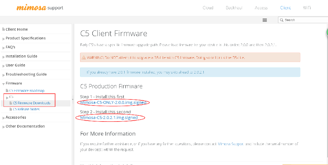Switch to the Cloud navigation tab

point(208,8)
